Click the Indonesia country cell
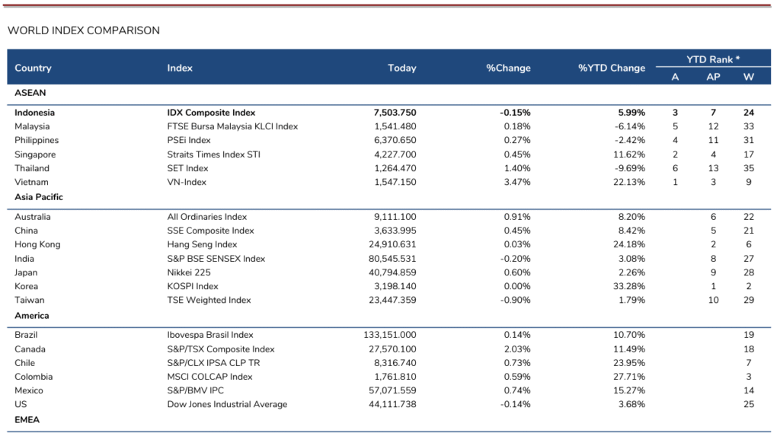780x433 pixels. 35,113
